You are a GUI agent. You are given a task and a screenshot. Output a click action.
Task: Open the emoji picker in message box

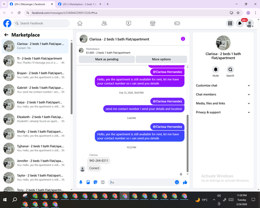(x=177, y=182)
